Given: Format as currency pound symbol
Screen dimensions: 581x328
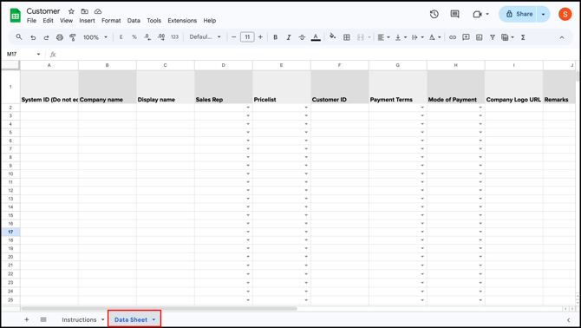Looking at the screenshot, I should 121,37.
